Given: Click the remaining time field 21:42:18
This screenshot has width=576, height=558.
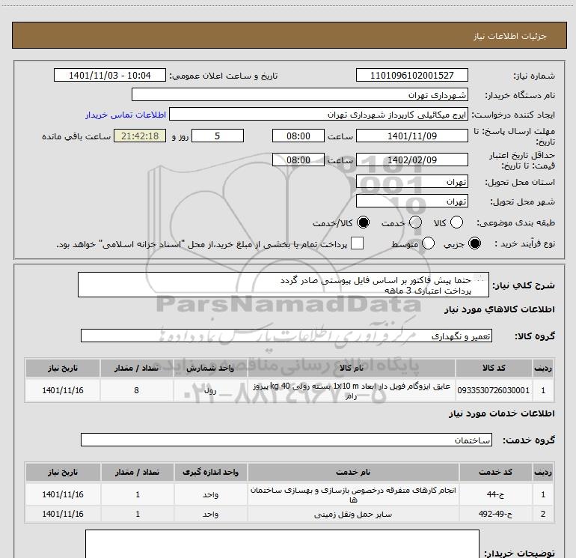Looking at the screenshot, I should pos(140,136).
